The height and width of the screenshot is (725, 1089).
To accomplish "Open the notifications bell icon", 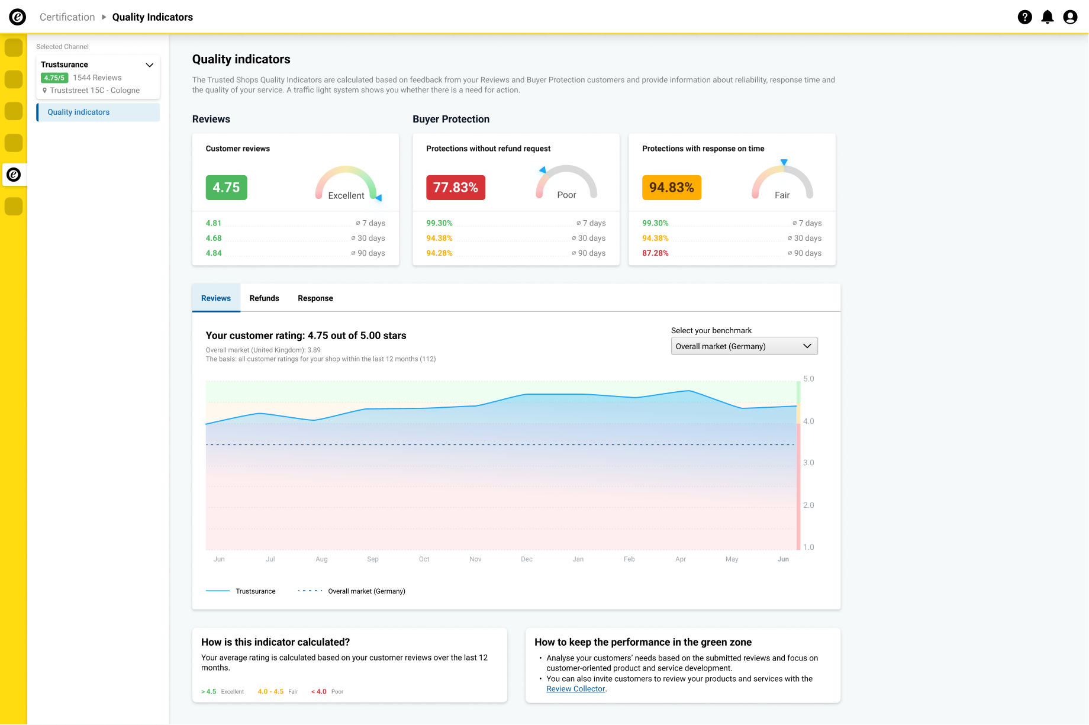I will pos(1048,17).
